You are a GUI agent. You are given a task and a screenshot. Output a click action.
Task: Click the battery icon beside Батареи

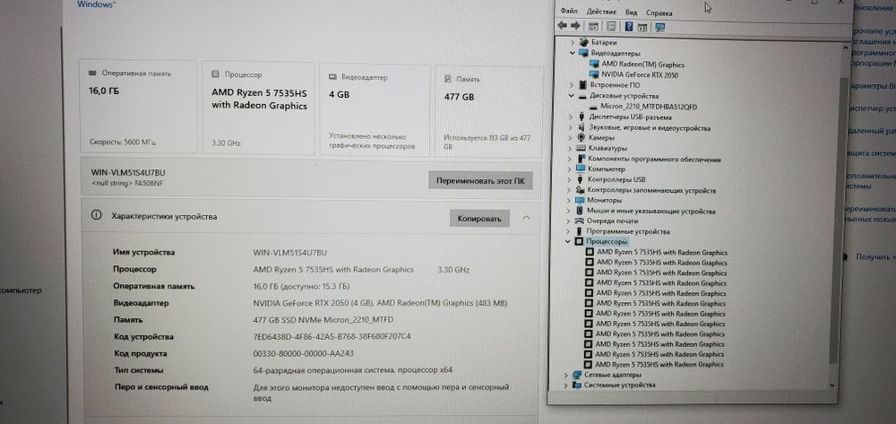tap(584, 42)
